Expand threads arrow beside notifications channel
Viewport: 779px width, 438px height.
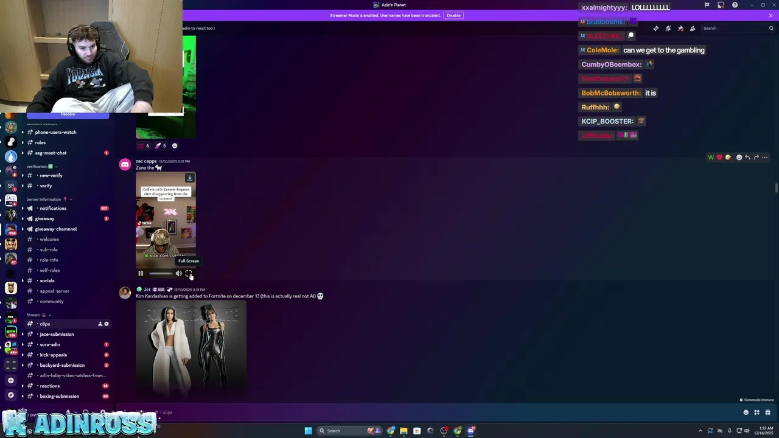point(23,208)
